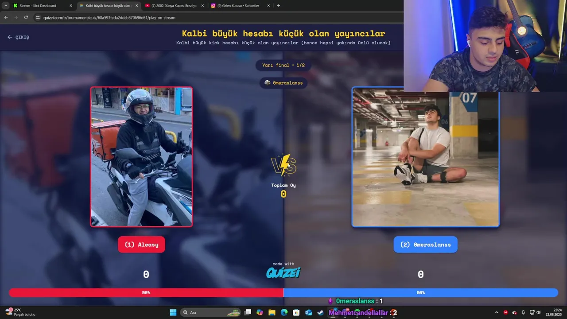Viewport: 567px width, 319px height.
Task: Reload the current page
Action: pyautogui.click(x=26, y=17)
